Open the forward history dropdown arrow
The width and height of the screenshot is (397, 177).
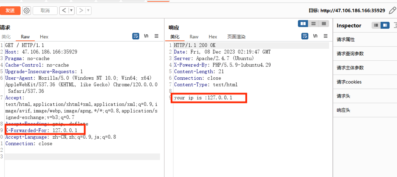pos(88,11)
